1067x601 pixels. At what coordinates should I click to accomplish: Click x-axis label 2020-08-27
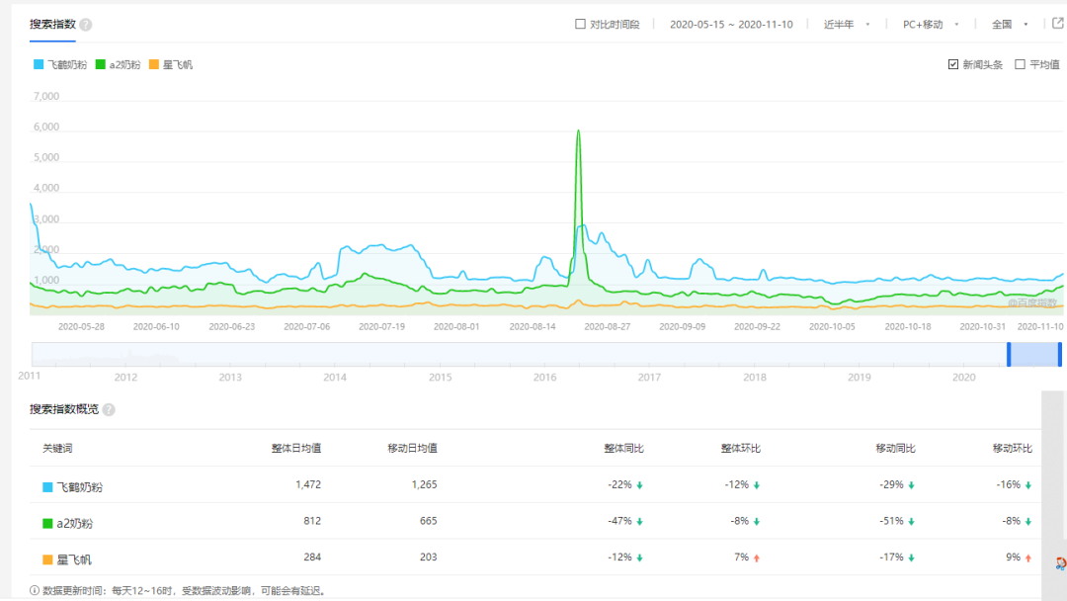tap(607, 327)
